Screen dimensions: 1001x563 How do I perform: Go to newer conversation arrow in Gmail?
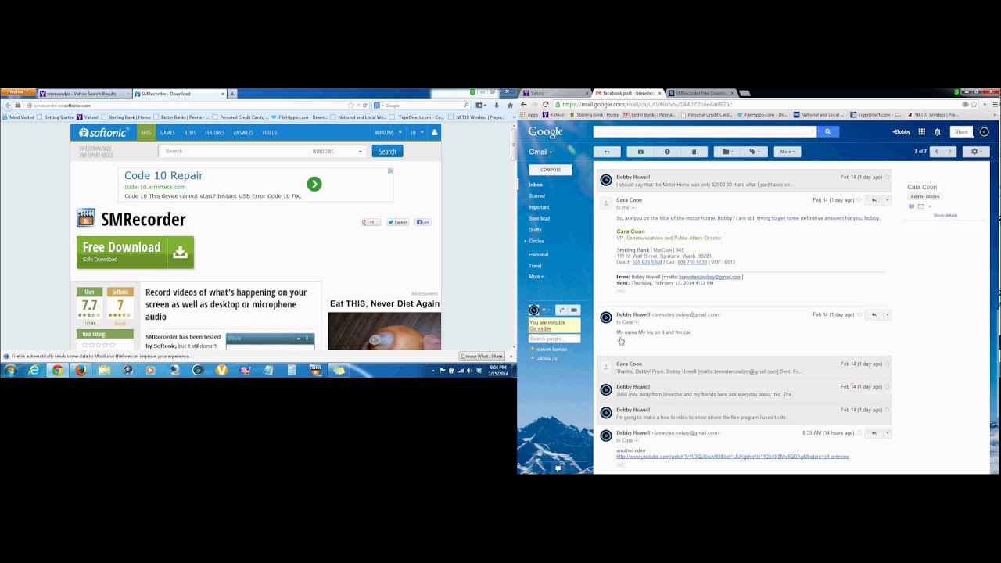(x=936, y=152)
